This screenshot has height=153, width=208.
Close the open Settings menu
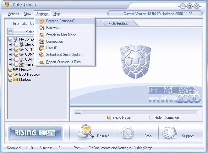[42, 14]
